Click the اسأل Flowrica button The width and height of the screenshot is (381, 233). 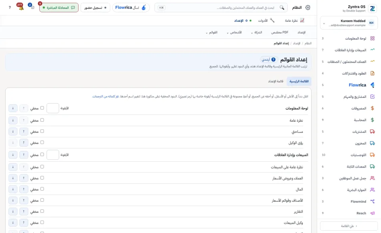(x=131, y=8)
